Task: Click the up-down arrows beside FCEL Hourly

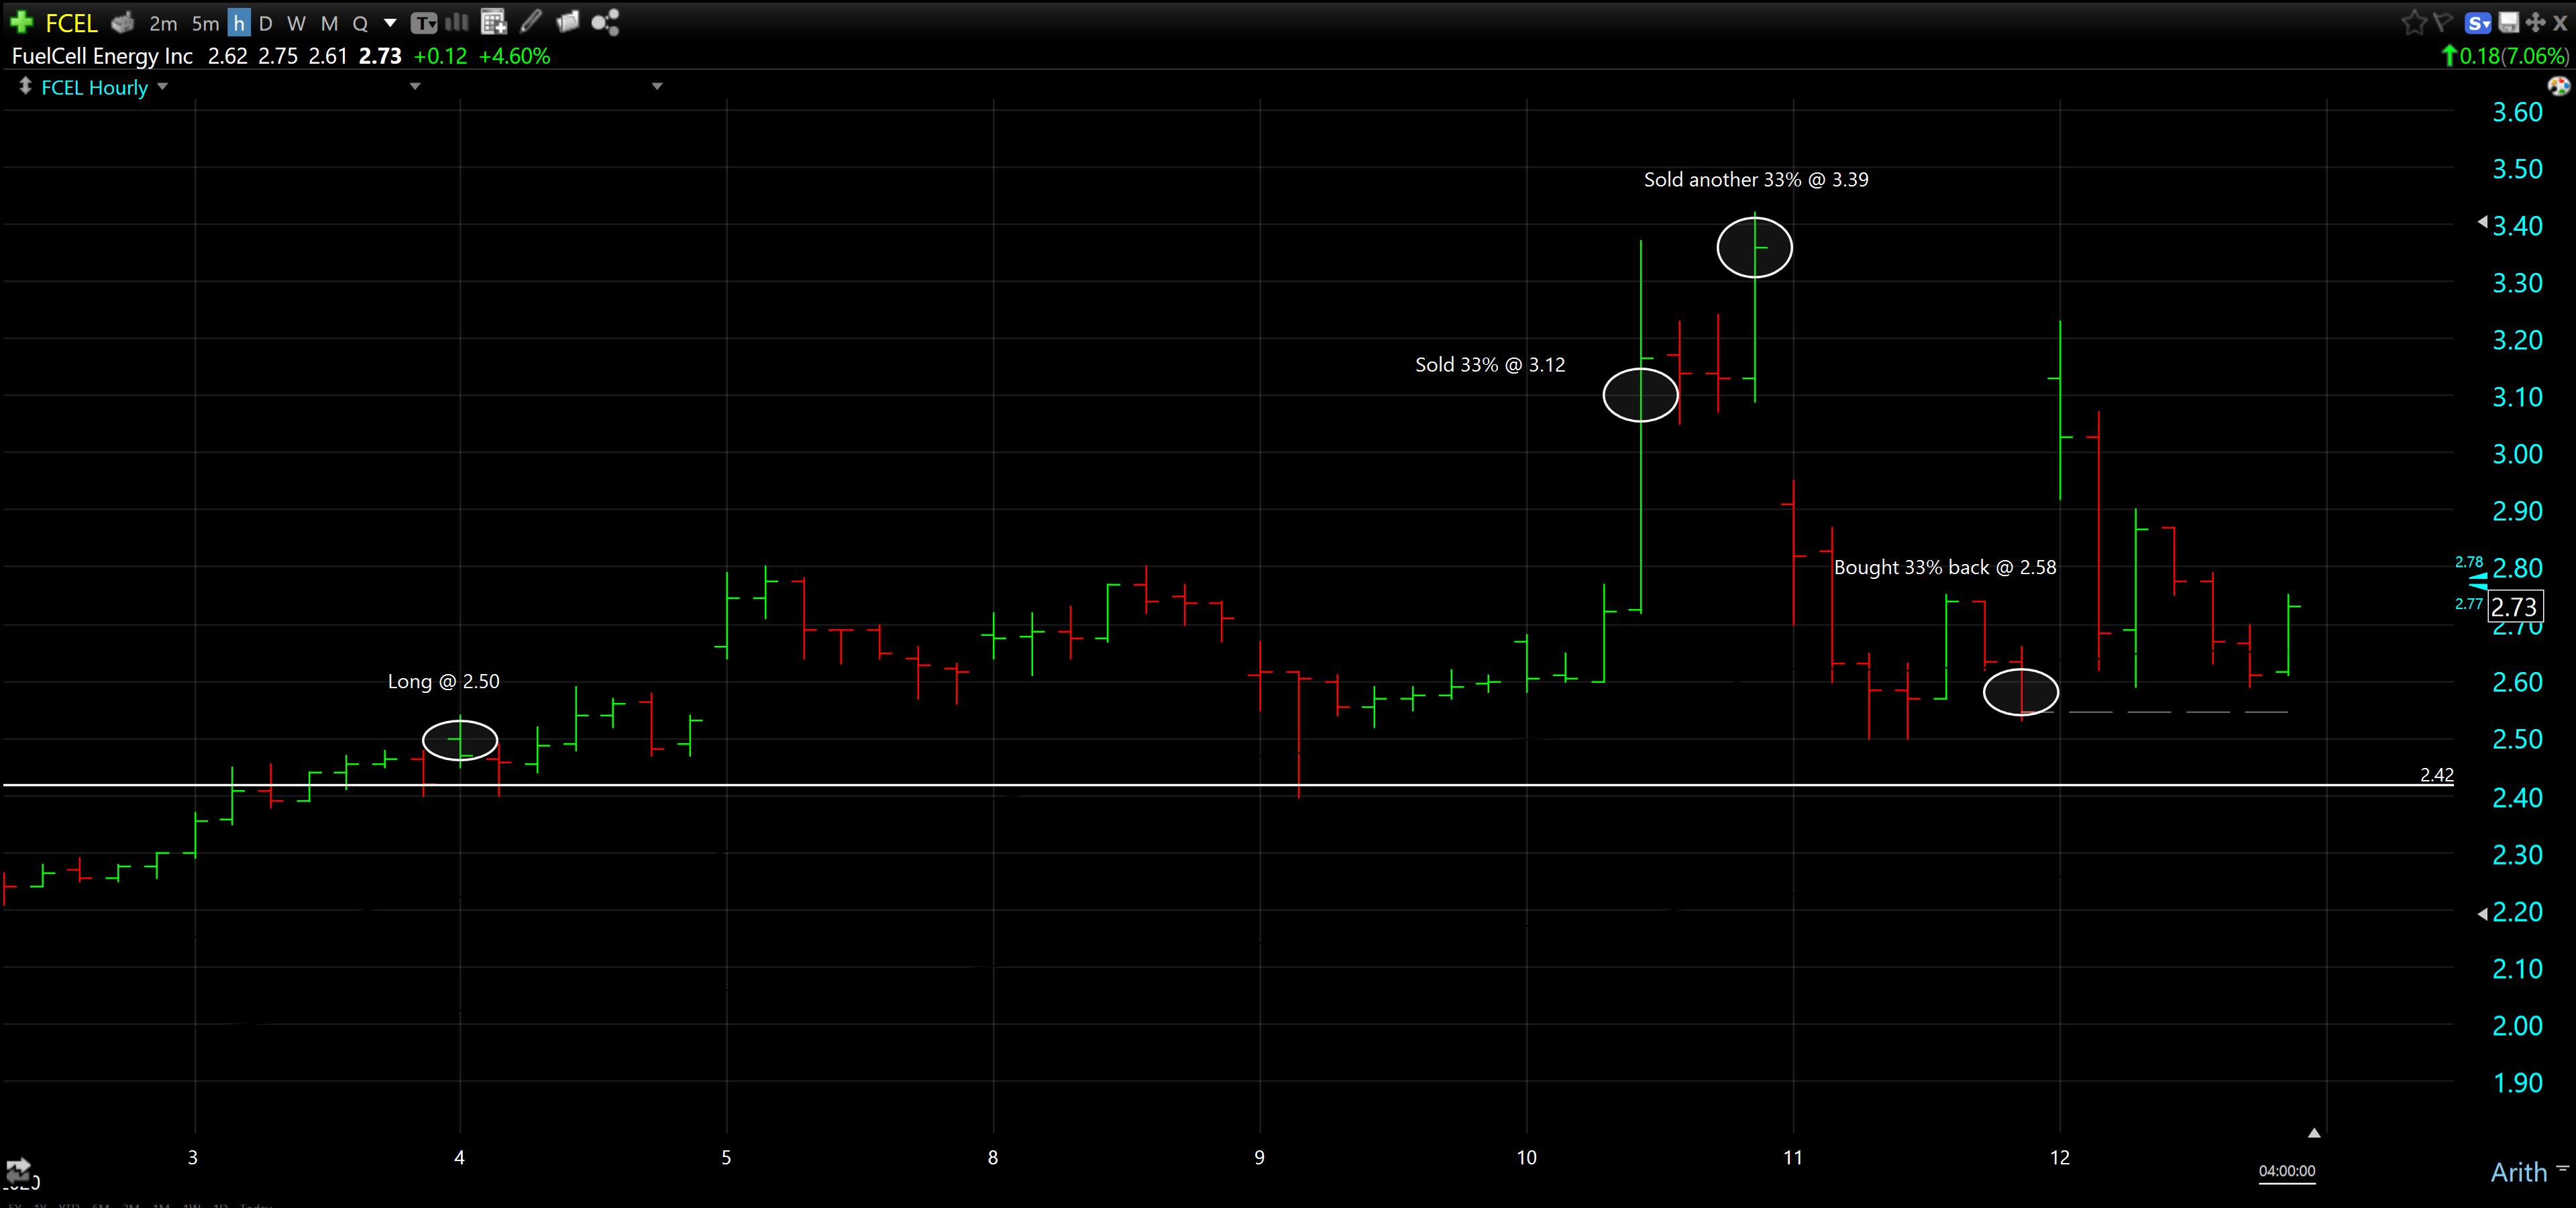Action: click(25, 86)
